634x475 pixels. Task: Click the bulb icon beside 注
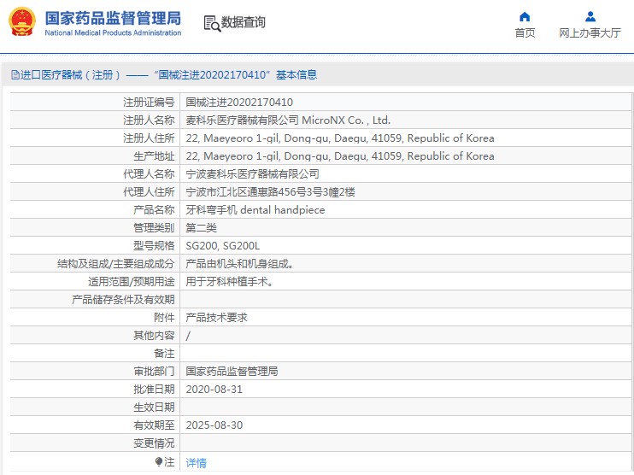pos(159,461)
